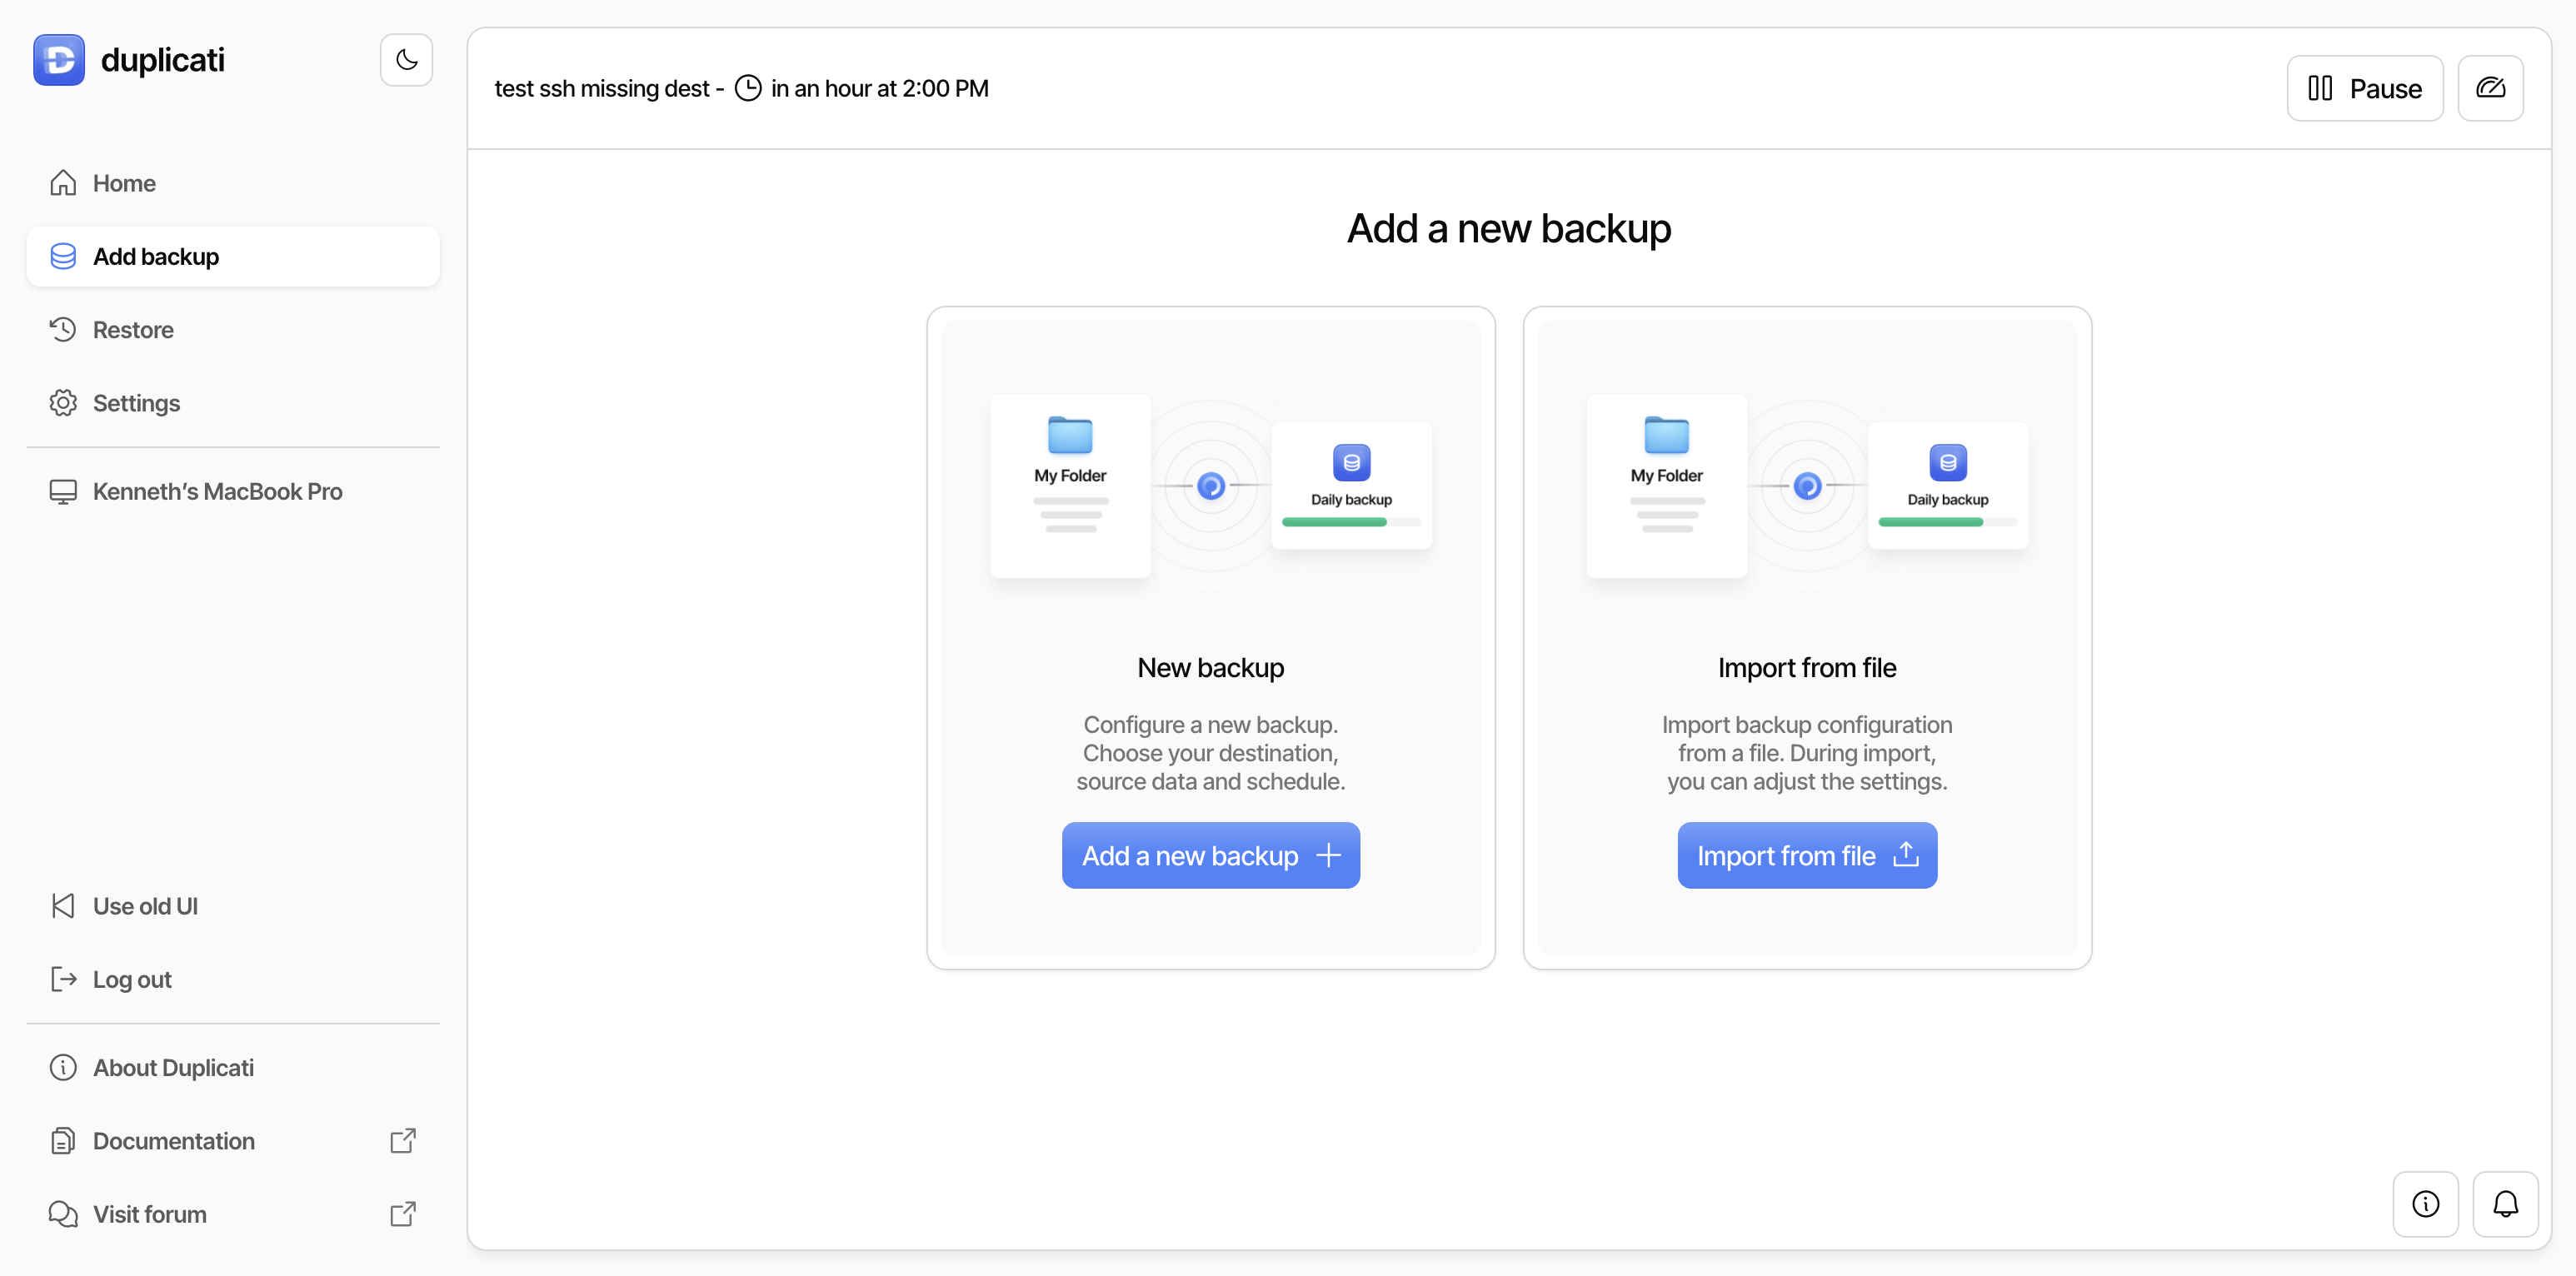Switch to the old UI
The image size is (2576, 1276).
(145, 906)
